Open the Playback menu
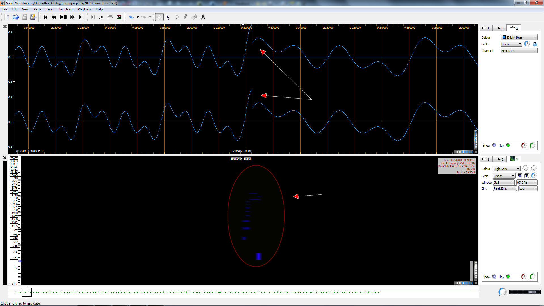This screenshot has width=544, height=306. click(x=84, y=9)
